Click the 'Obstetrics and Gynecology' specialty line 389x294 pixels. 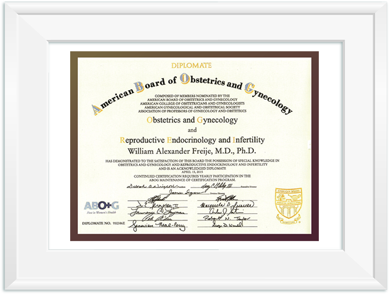tap(192, 120)
